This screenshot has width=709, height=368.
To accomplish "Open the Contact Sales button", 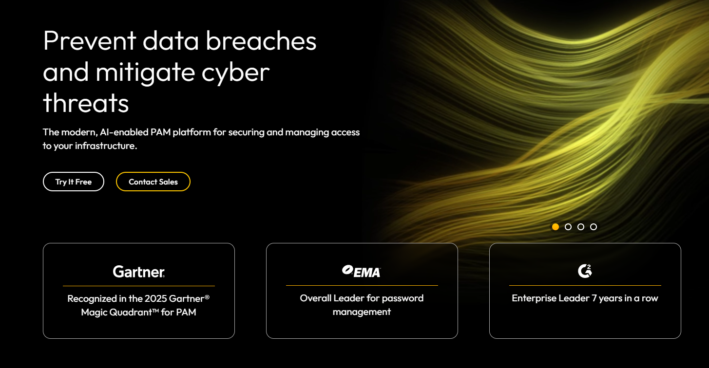I will tap(153, 182).
